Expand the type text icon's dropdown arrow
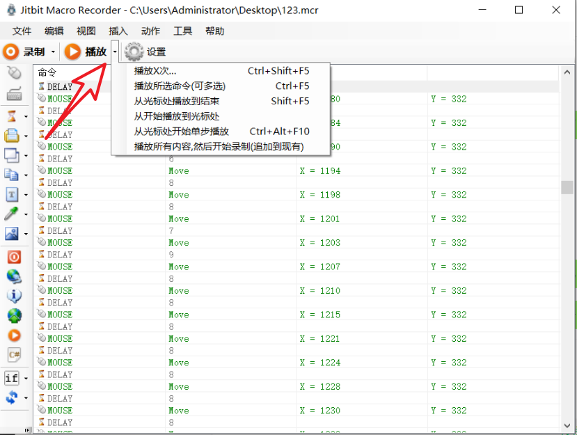Screen dimensions: 577x435 (x=26, y=195)
